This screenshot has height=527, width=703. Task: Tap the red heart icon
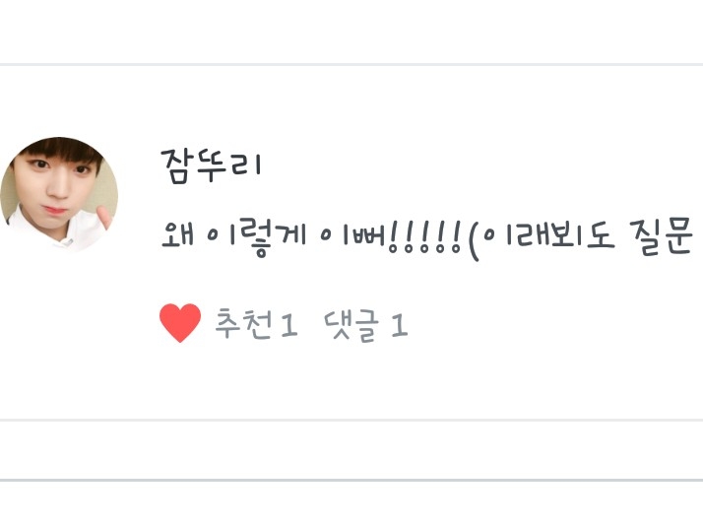click(180, 323)
